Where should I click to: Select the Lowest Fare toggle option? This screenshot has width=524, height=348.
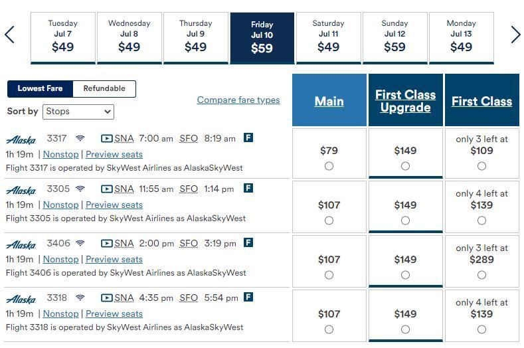coord(40,88)
